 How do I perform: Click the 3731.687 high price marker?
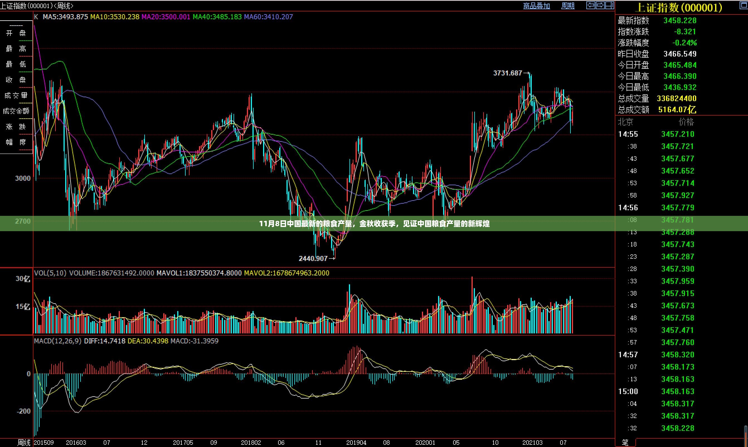tap(507, 73)
